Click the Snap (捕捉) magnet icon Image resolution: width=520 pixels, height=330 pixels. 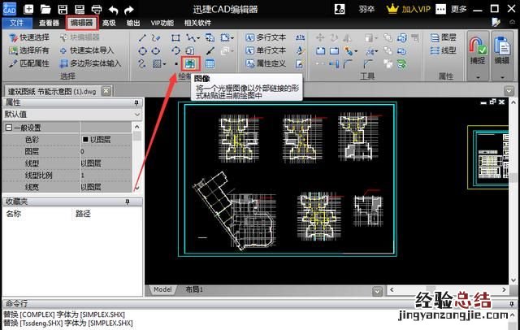tap(479, 50)
